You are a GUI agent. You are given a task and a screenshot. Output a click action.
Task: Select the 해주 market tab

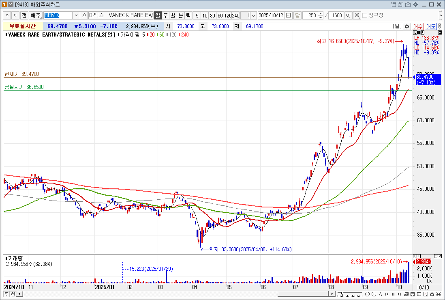(36, 15)
